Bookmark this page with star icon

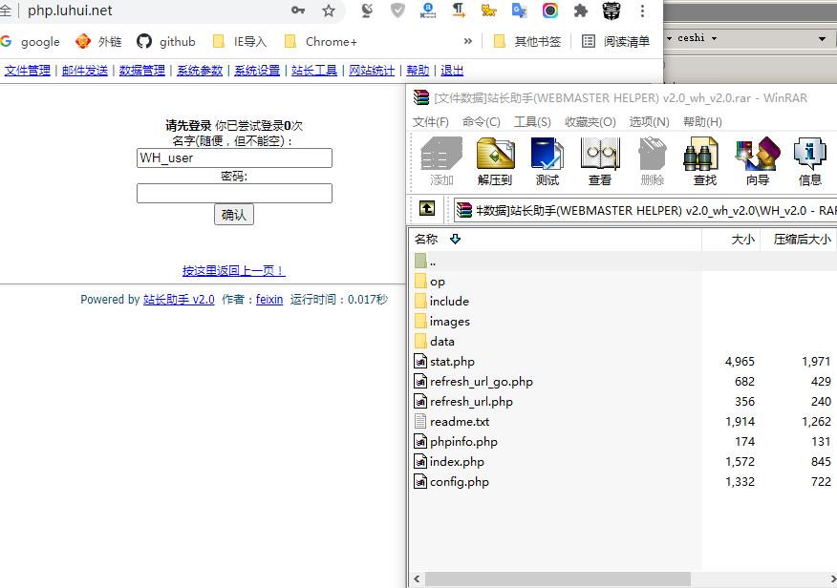(329, 10)
